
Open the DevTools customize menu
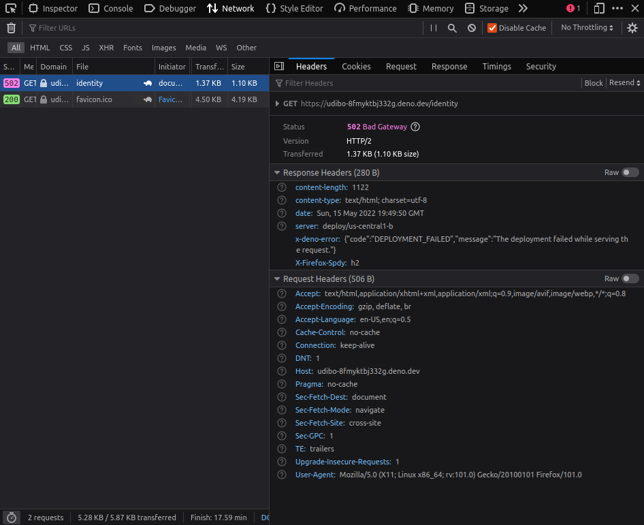(616, 7)
